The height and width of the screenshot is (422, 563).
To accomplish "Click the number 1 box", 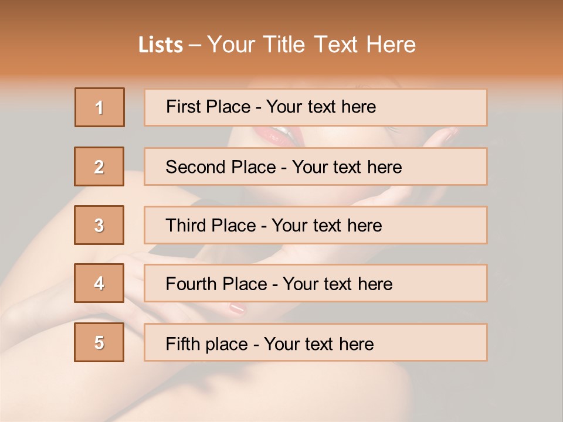I will [x=100, y=107].
